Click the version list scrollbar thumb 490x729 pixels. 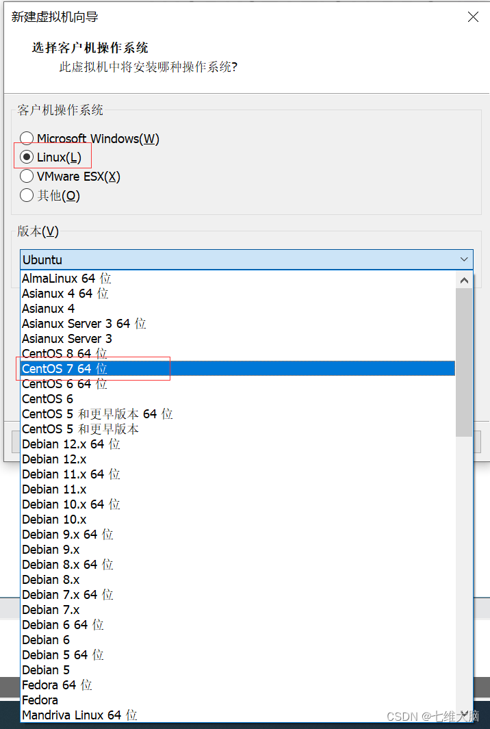tap(463, 363)
